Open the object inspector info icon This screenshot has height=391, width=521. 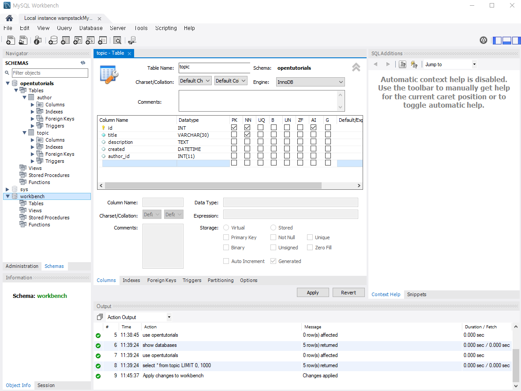click(x=37, y=40)
